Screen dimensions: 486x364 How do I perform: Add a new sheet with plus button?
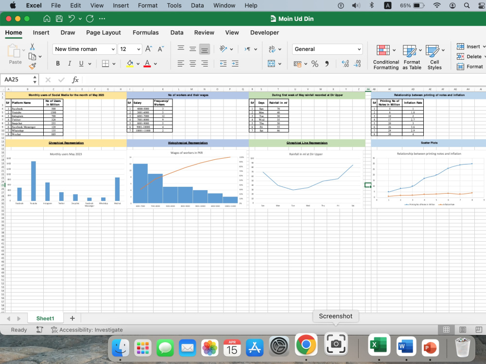[72, 318]
